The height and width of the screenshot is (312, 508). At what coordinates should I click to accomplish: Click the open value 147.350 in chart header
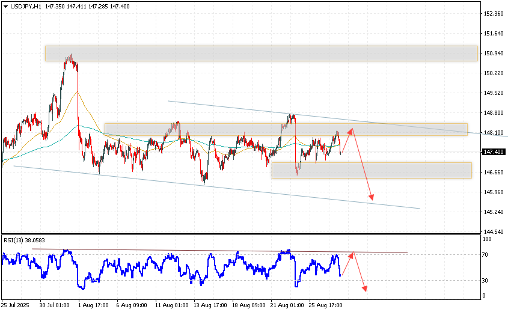pyautogui.click(x=55, y=7)
